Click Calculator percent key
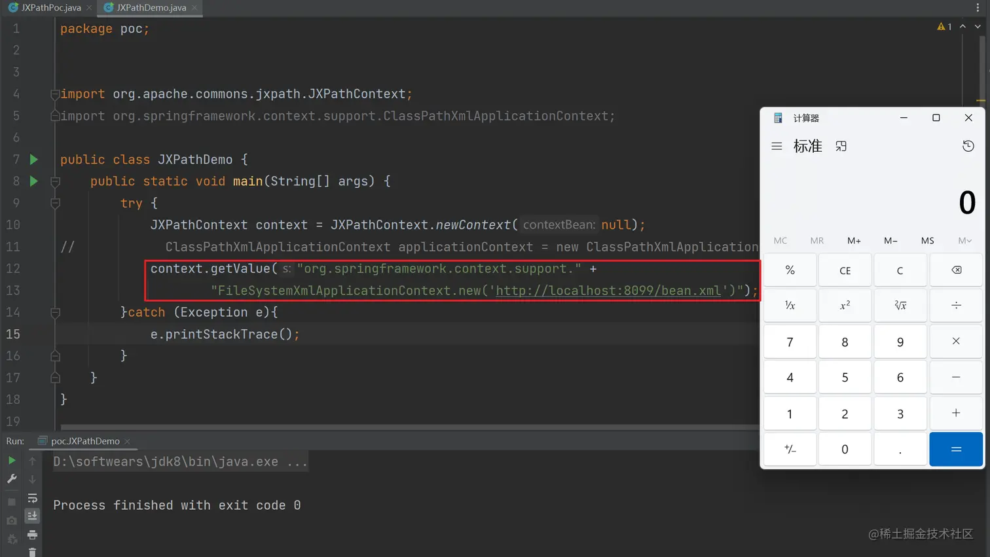This screenshot has height=557, width=990. coord(790,270)
